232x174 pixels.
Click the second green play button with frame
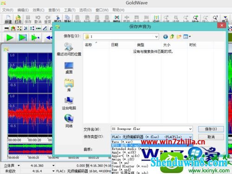(23, 38)
